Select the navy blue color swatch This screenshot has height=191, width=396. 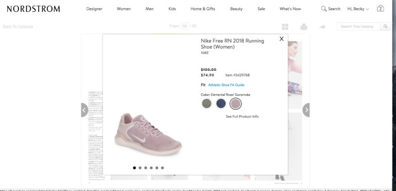coord(221,104)
